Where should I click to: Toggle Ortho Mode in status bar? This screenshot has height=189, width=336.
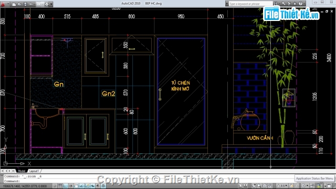65,186
